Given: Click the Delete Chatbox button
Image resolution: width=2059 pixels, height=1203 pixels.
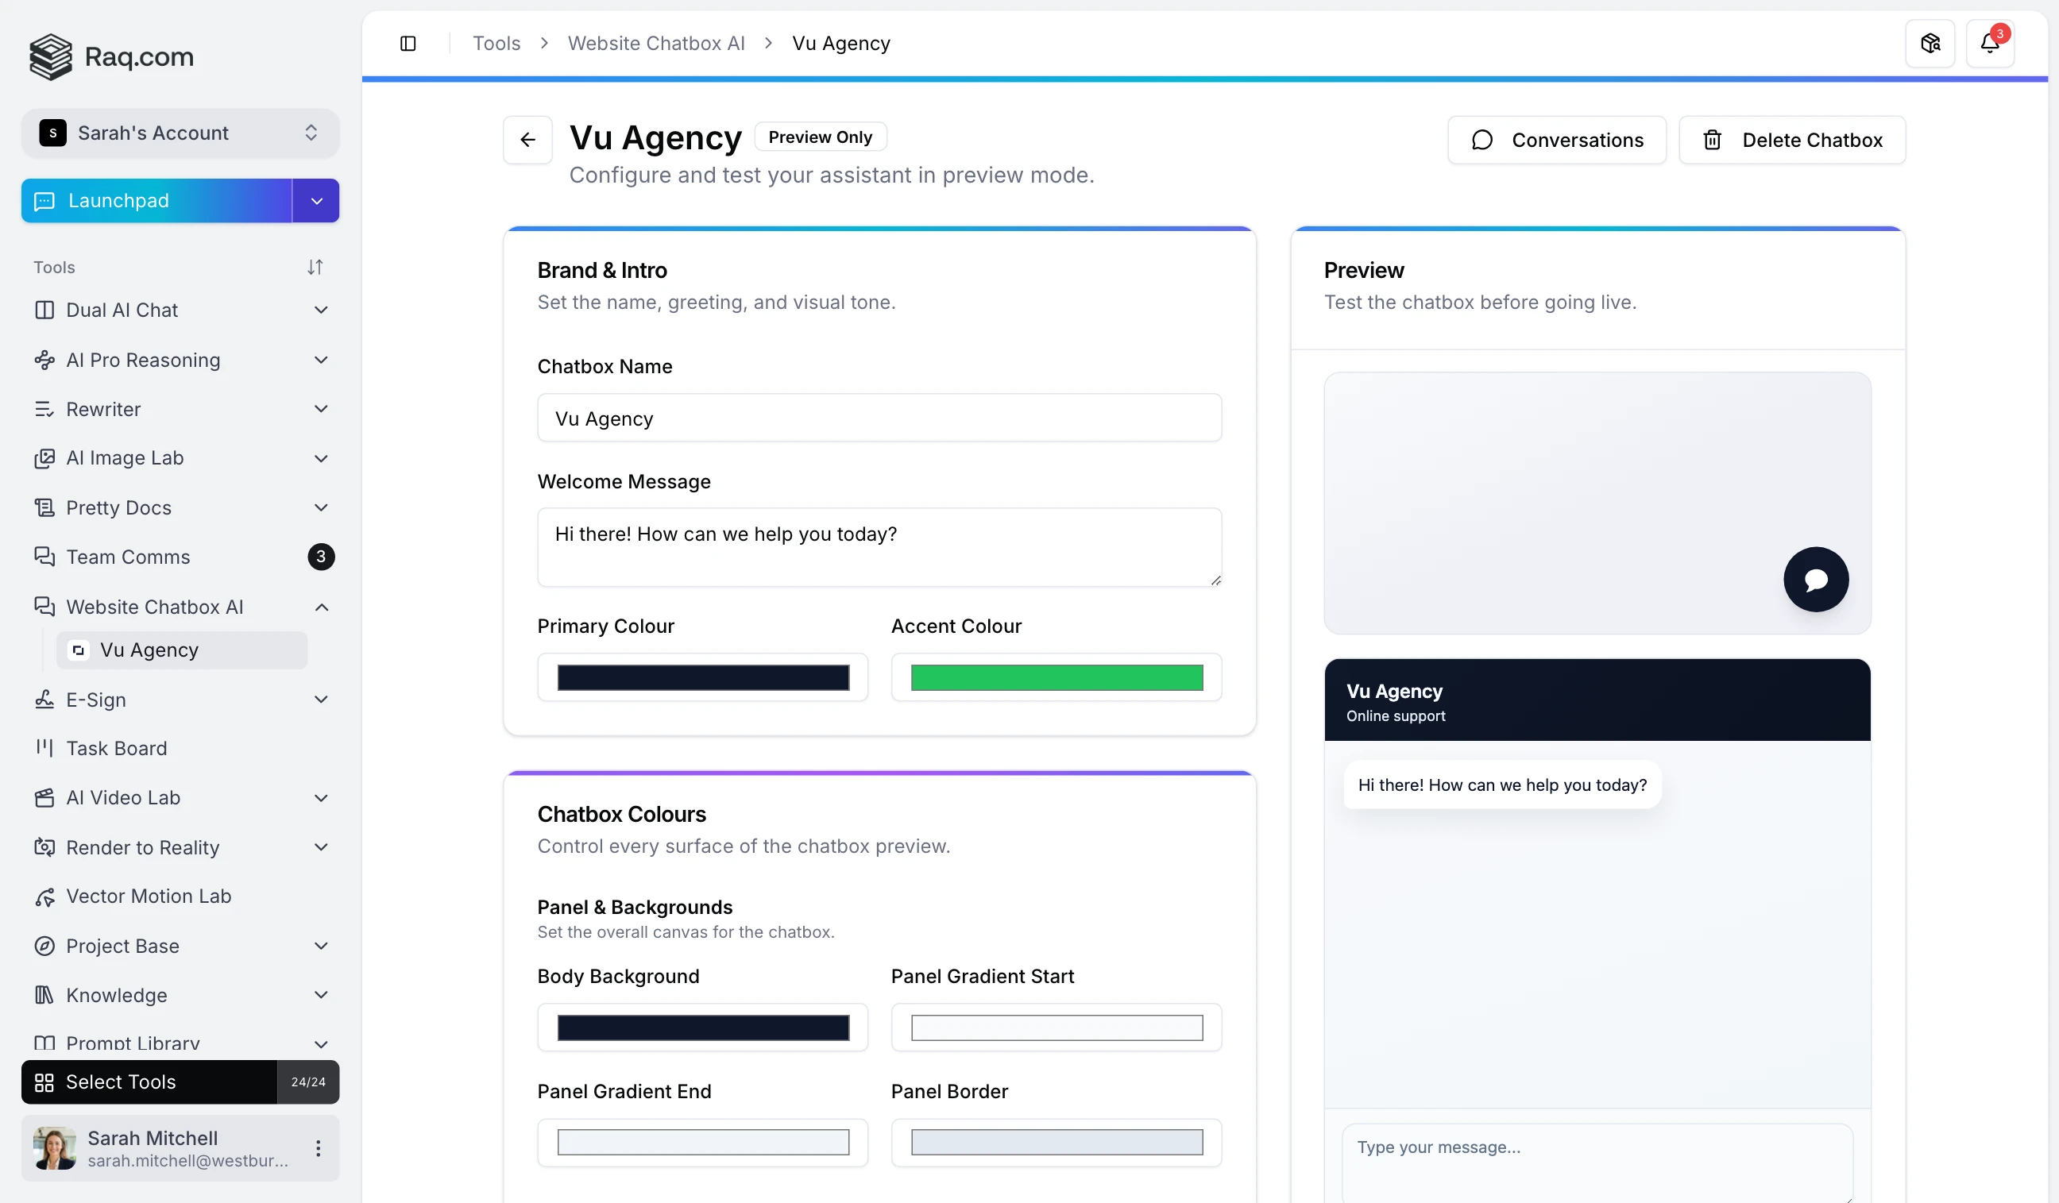Looking at the screenshot, I should pyautogui.click(x=1792, y=140).
